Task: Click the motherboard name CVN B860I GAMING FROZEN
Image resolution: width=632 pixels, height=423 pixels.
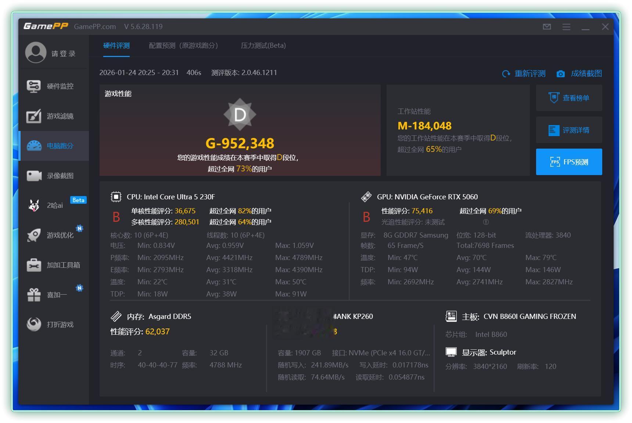Action: coord(530,316)
